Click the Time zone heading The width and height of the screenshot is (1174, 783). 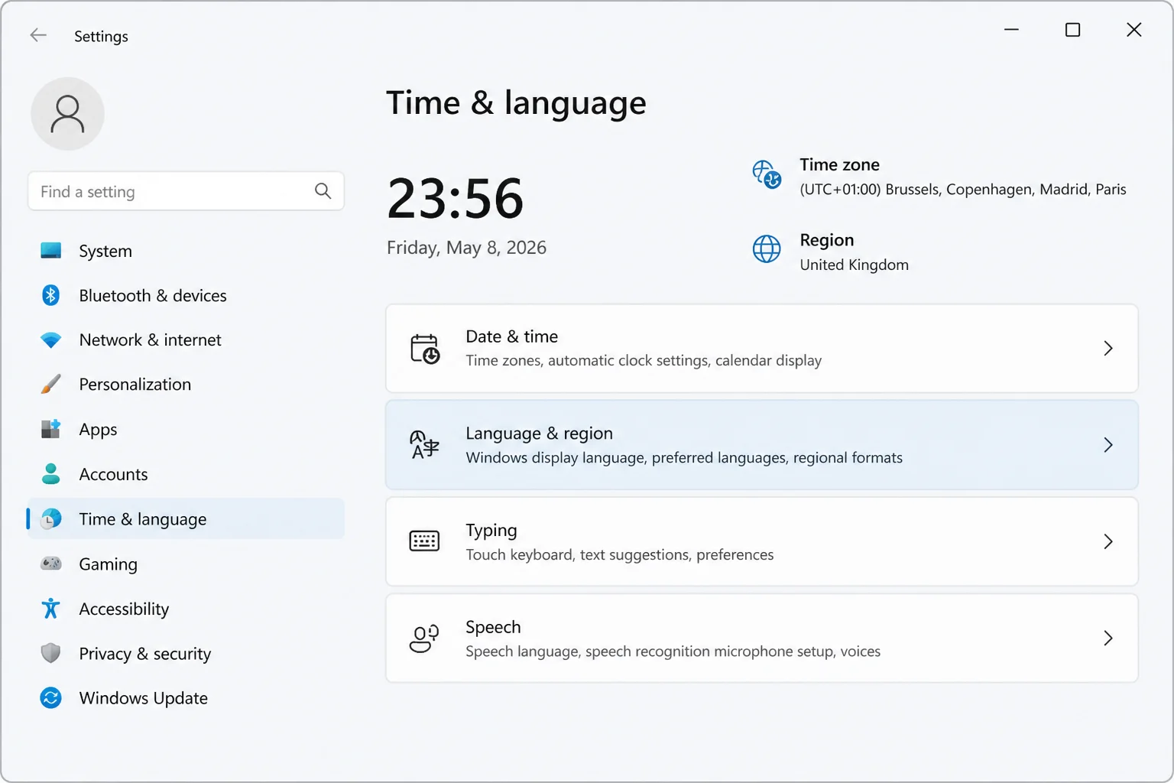coord(839,164)
